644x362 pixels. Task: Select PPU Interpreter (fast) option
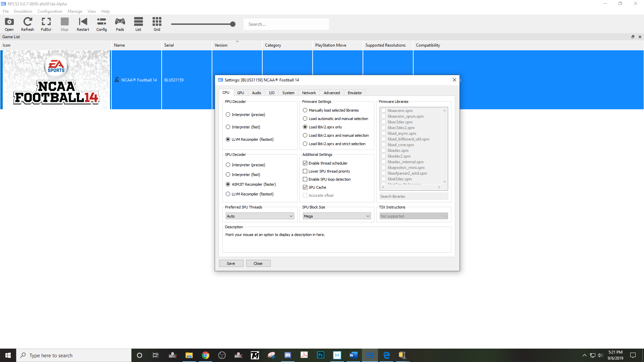point(243,127)
